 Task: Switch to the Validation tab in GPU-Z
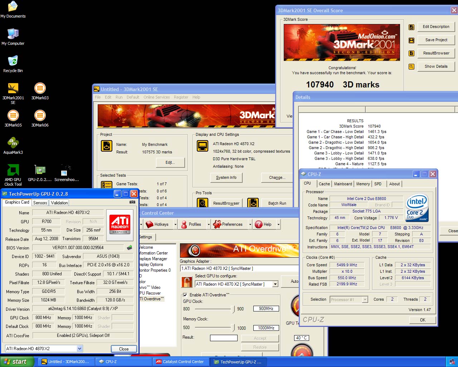tap(59, 203)
